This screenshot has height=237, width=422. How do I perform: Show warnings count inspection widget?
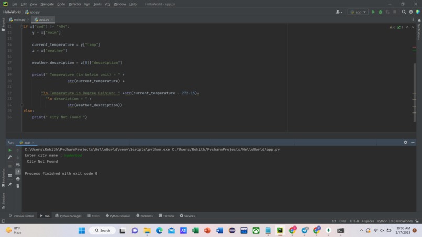(392, 27)
